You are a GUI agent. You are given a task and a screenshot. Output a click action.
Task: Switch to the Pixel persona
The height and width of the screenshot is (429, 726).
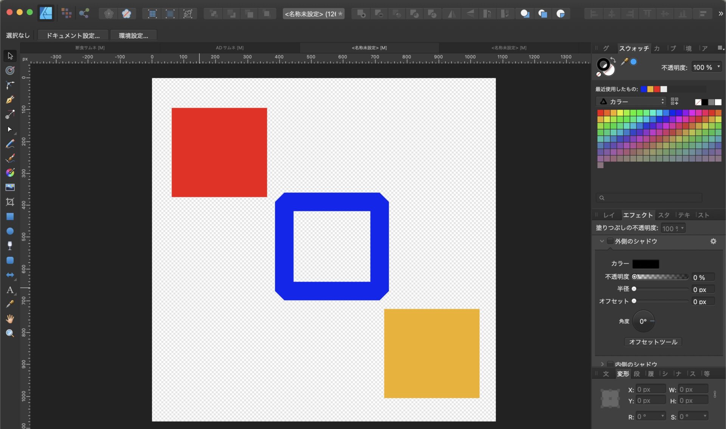click(x=67, y=14)
